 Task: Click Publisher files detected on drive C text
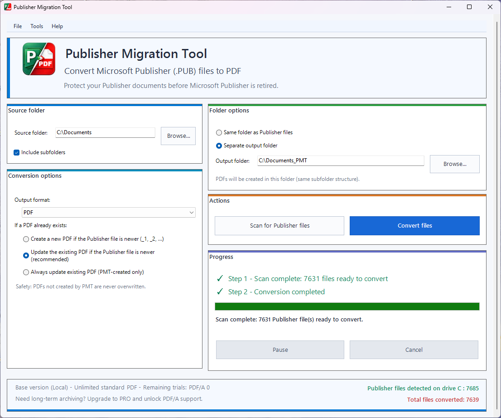click(x=423, y=388)
